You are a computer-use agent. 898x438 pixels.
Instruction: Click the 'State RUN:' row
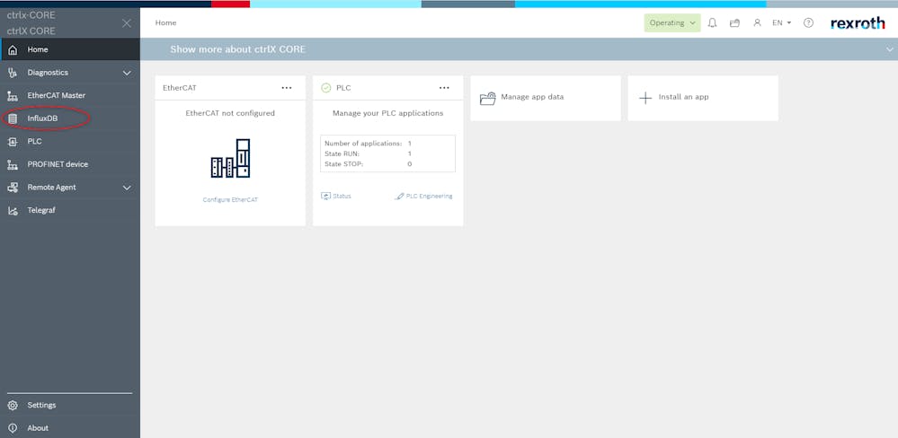click(x=368, y=153)
